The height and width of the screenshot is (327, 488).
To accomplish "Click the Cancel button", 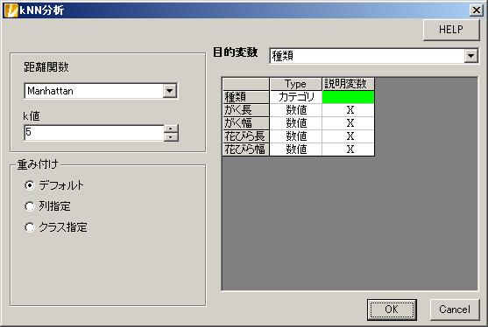I will (x=455, y=310).
